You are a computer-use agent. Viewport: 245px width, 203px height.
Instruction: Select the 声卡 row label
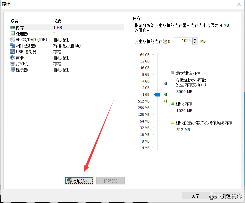coord(20,58)
